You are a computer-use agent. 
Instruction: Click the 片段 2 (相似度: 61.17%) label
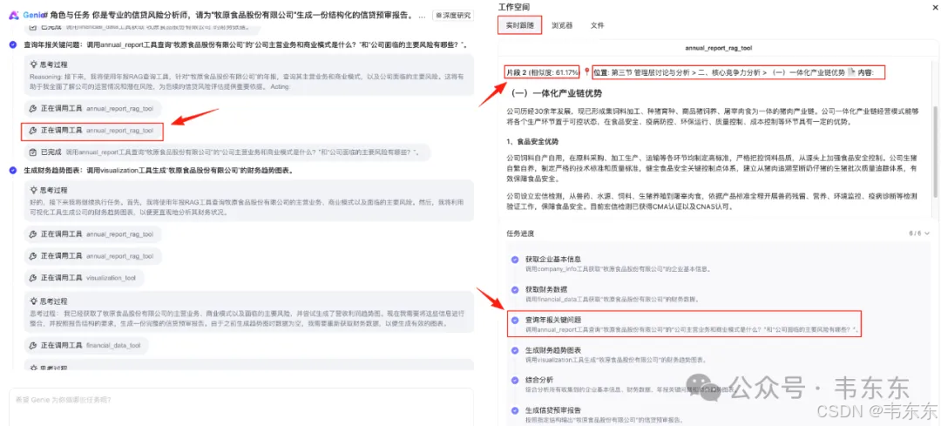(542, 72)
